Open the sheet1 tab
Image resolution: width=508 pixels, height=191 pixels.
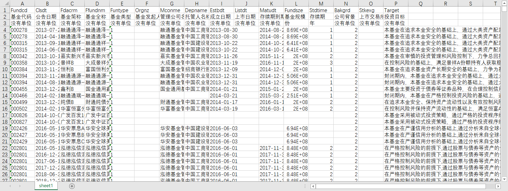[46, 186]
